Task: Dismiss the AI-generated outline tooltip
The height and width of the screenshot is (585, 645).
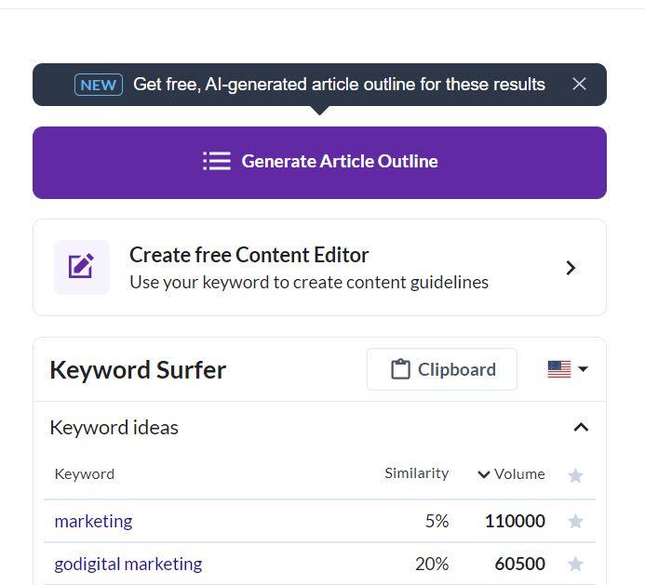Action: [x=579, y=84]
